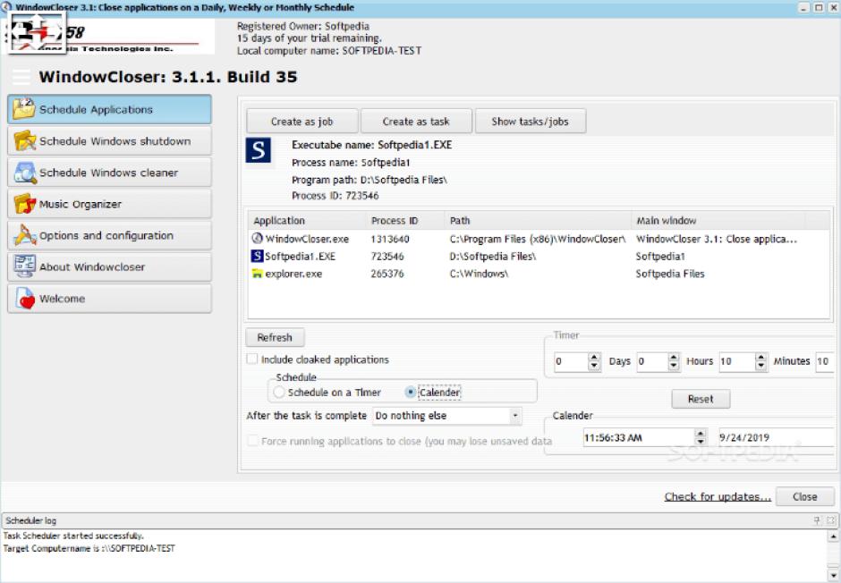Increase the Minutes timer value

(760, 357)
